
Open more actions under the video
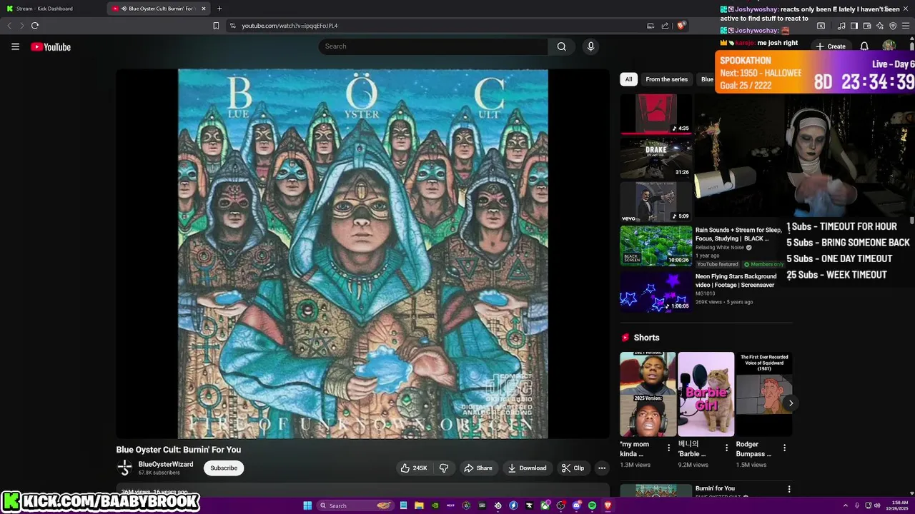602,468
